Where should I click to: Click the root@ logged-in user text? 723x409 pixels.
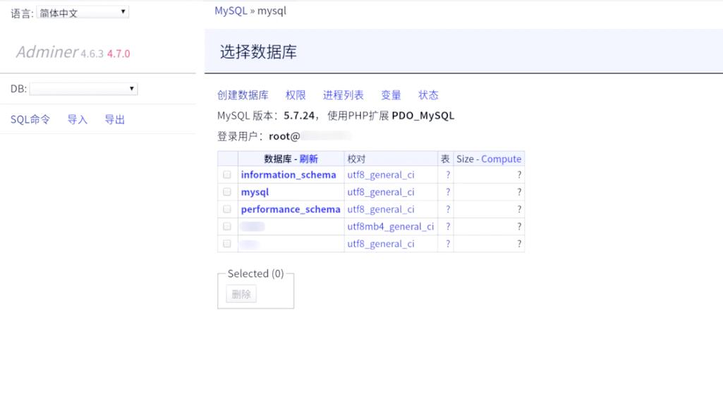pyautogui.click(x=284, y=137)
